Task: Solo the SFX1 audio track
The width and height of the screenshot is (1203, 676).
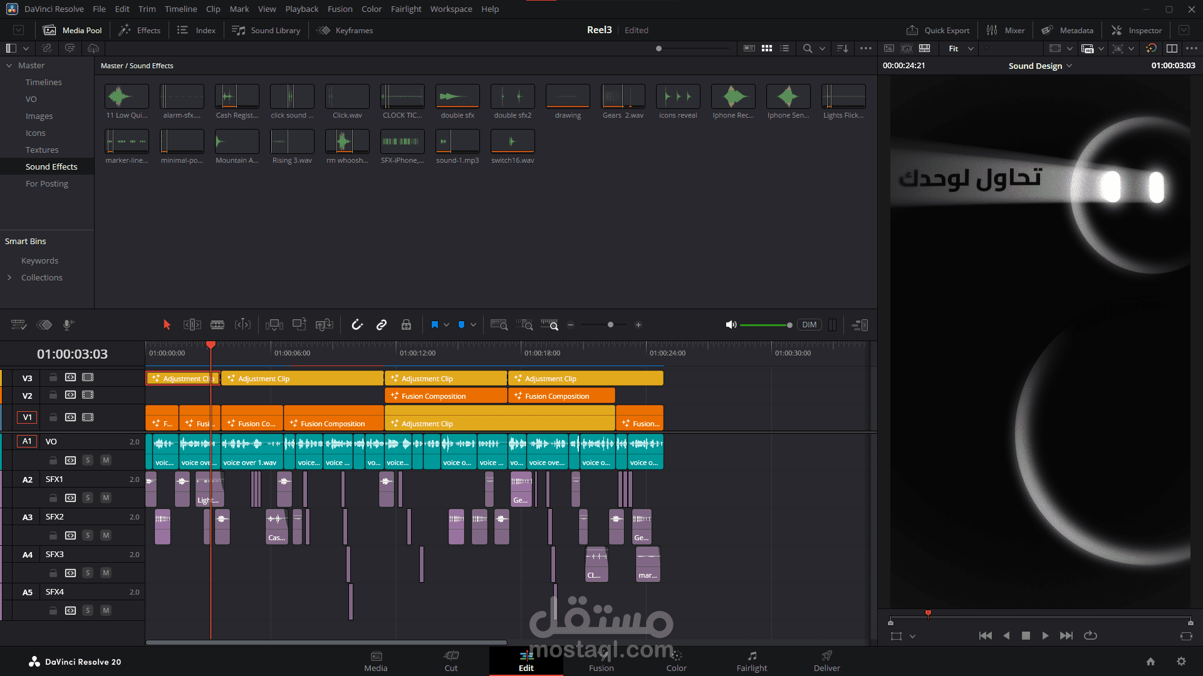Action: pyautogui.click(x=88, y=498)
